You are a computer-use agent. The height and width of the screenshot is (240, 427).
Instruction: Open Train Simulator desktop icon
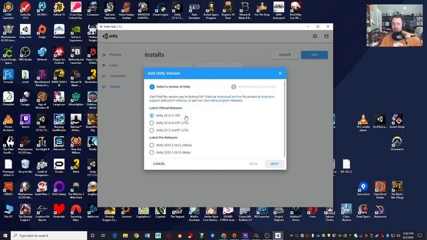(x=194, y=11)
